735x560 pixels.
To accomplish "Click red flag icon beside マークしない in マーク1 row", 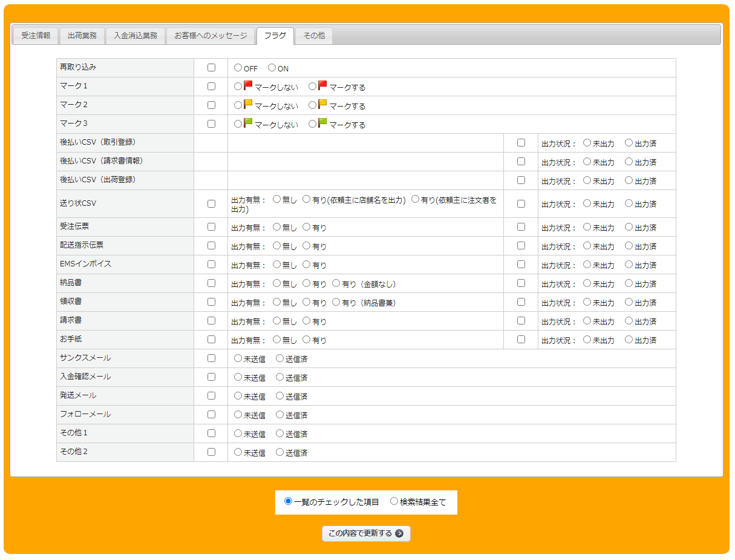I will [x=248, y=86].
